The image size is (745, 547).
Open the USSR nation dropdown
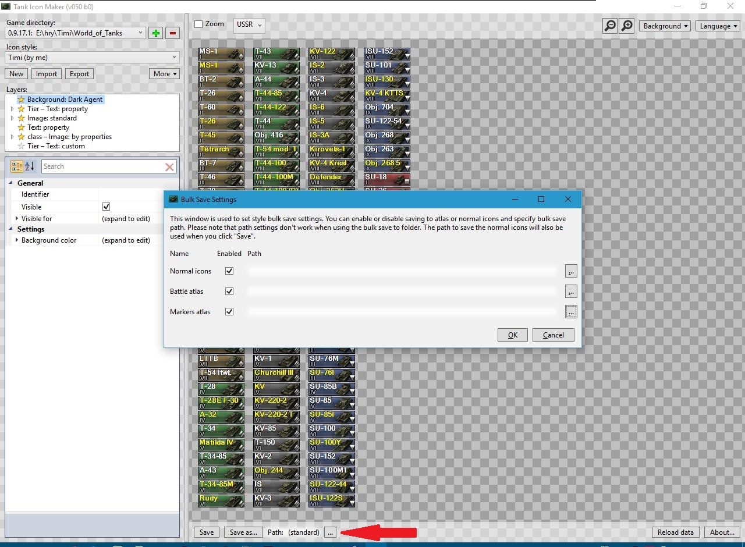point(249,25)
